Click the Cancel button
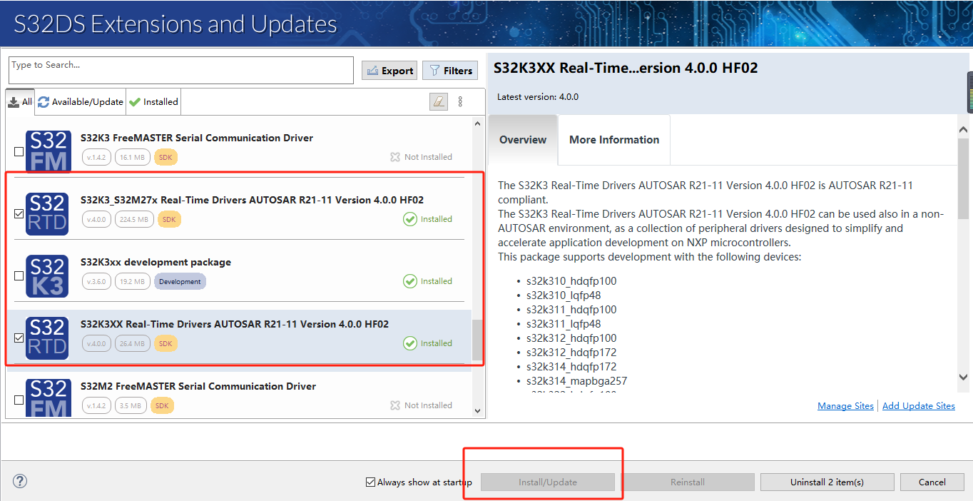The height and width of the screenshot is (501, 973). tap(932, 482)
